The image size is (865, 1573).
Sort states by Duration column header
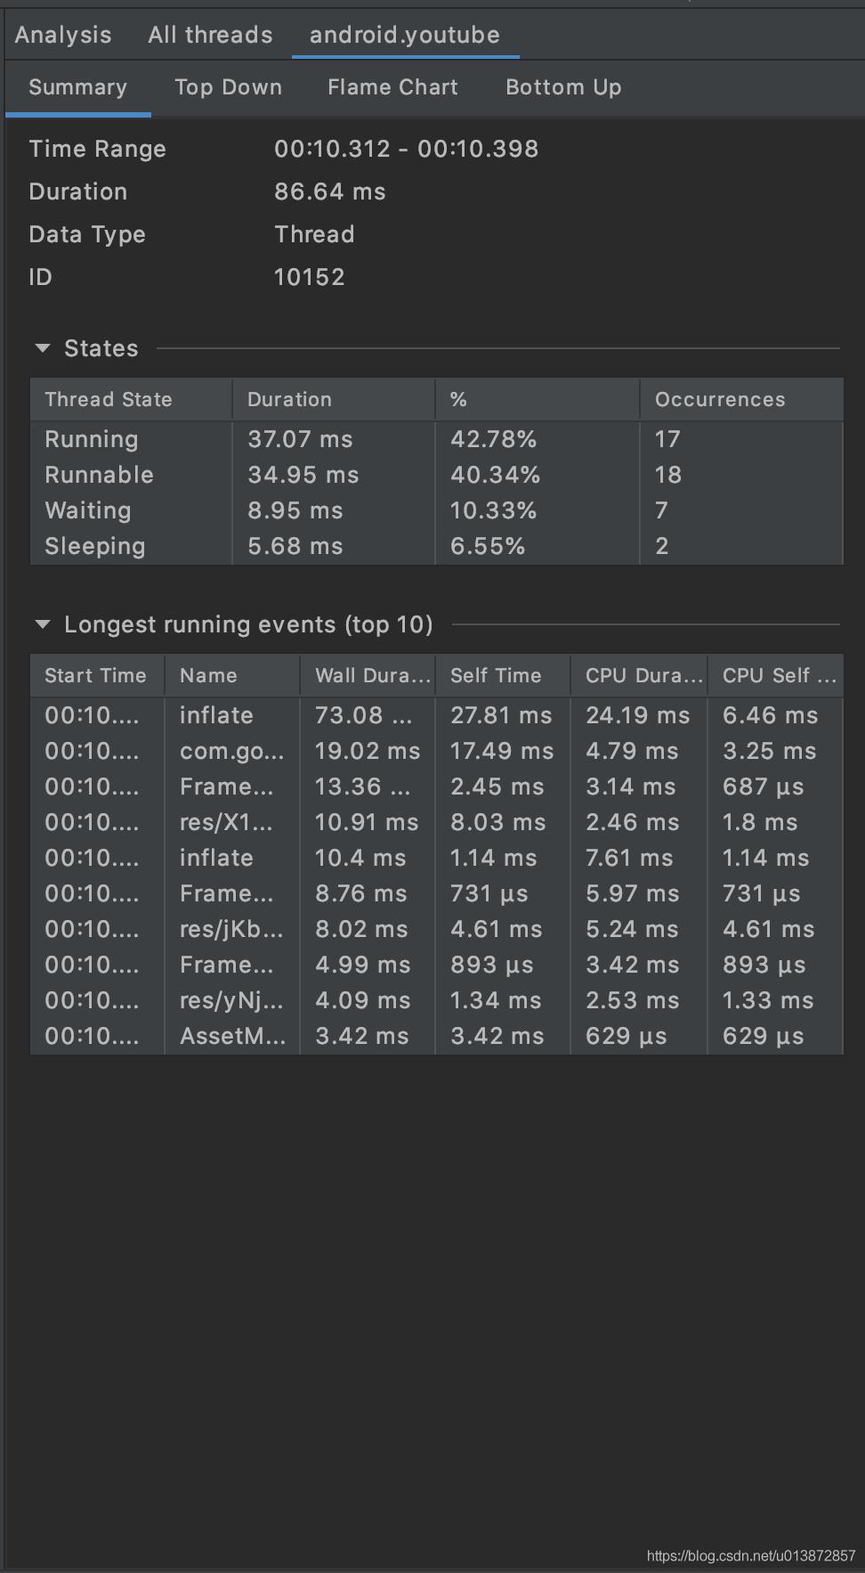point(289,399)
